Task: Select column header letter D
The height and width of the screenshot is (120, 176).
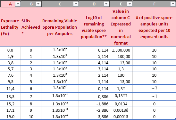Action: [94, 4]
